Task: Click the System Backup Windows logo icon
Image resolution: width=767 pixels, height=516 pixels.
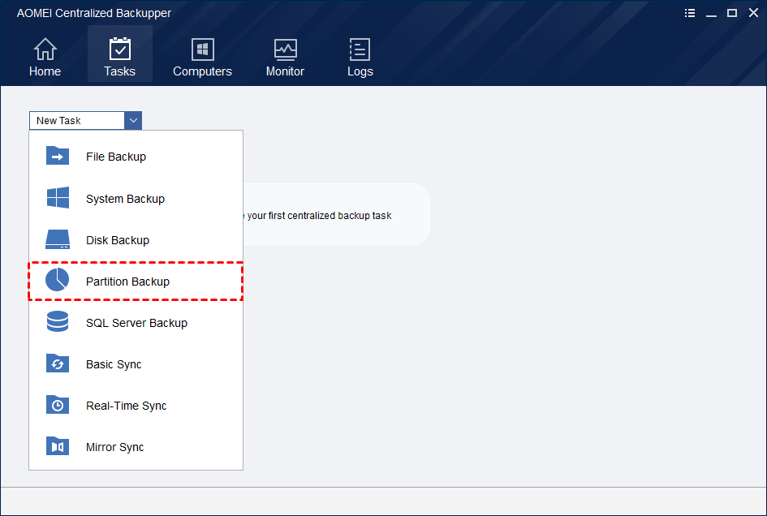Action: (x=58, y=198)
